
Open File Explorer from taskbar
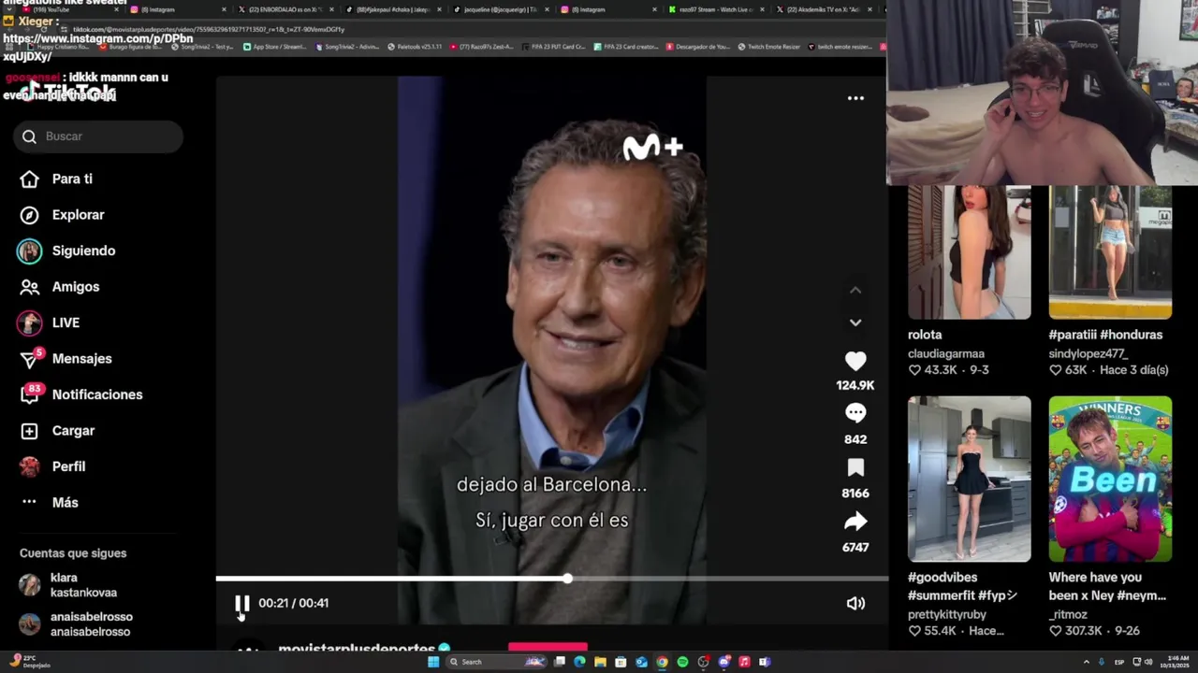click(600, 662)
